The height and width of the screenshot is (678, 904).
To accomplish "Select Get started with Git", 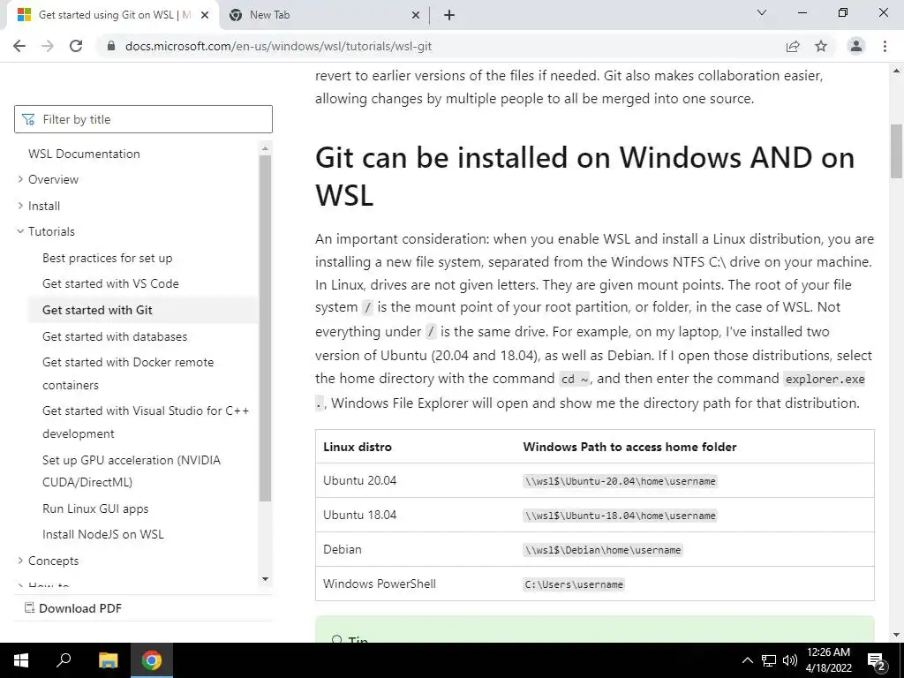I will [x=97, y=310].
